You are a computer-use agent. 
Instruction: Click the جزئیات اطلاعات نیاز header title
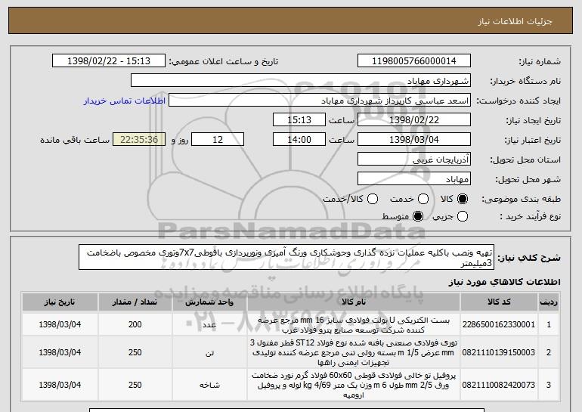tap(515, 21)
